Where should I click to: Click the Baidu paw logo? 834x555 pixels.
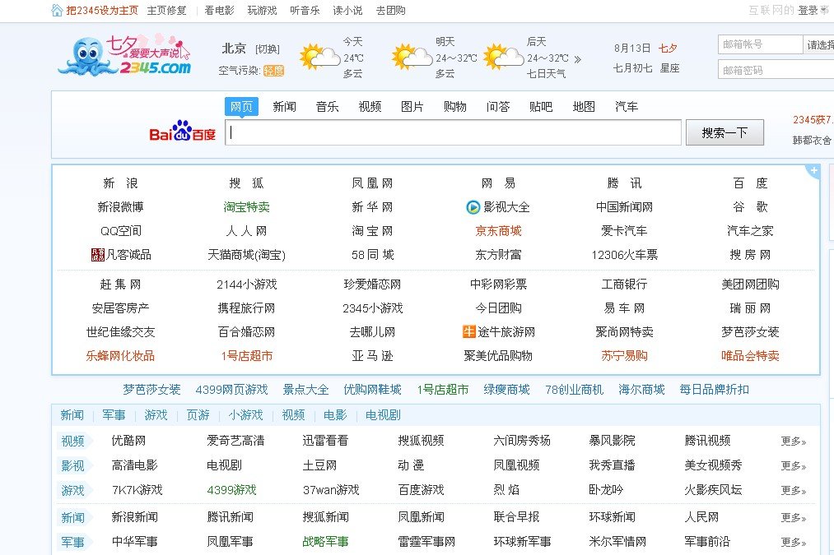click(x=182, y=132)
